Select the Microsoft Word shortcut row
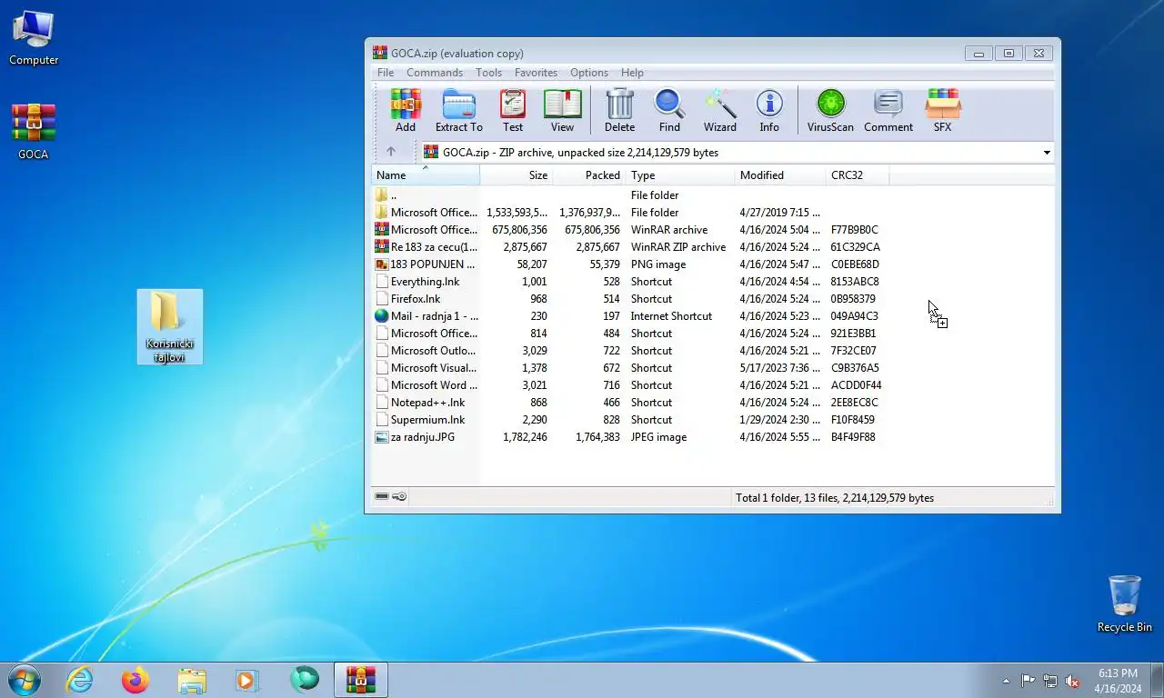This screenshot has height=698, width=1164. click(713, 384)
